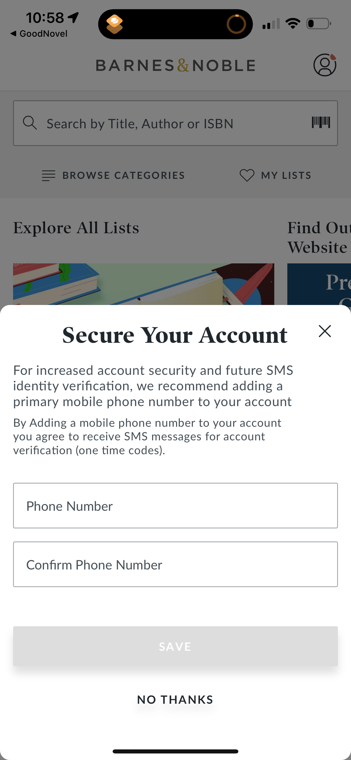Tap the search magnifier icon

pos(30,123)
